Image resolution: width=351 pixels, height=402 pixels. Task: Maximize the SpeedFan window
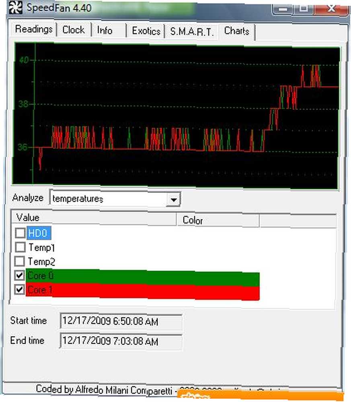tap(304, 9)
